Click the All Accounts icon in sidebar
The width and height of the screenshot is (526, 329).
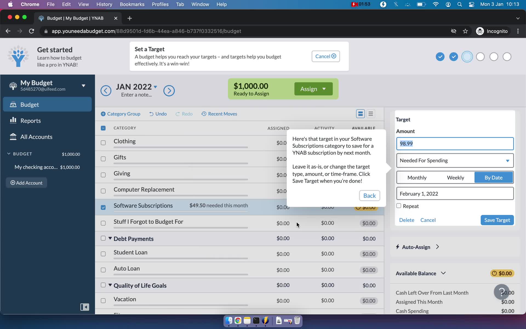coord(13,137)
